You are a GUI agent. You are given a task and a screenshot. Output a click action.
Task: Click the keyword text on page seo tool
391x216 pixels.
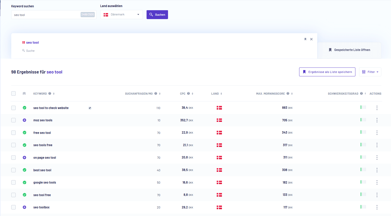click(45, 158)
